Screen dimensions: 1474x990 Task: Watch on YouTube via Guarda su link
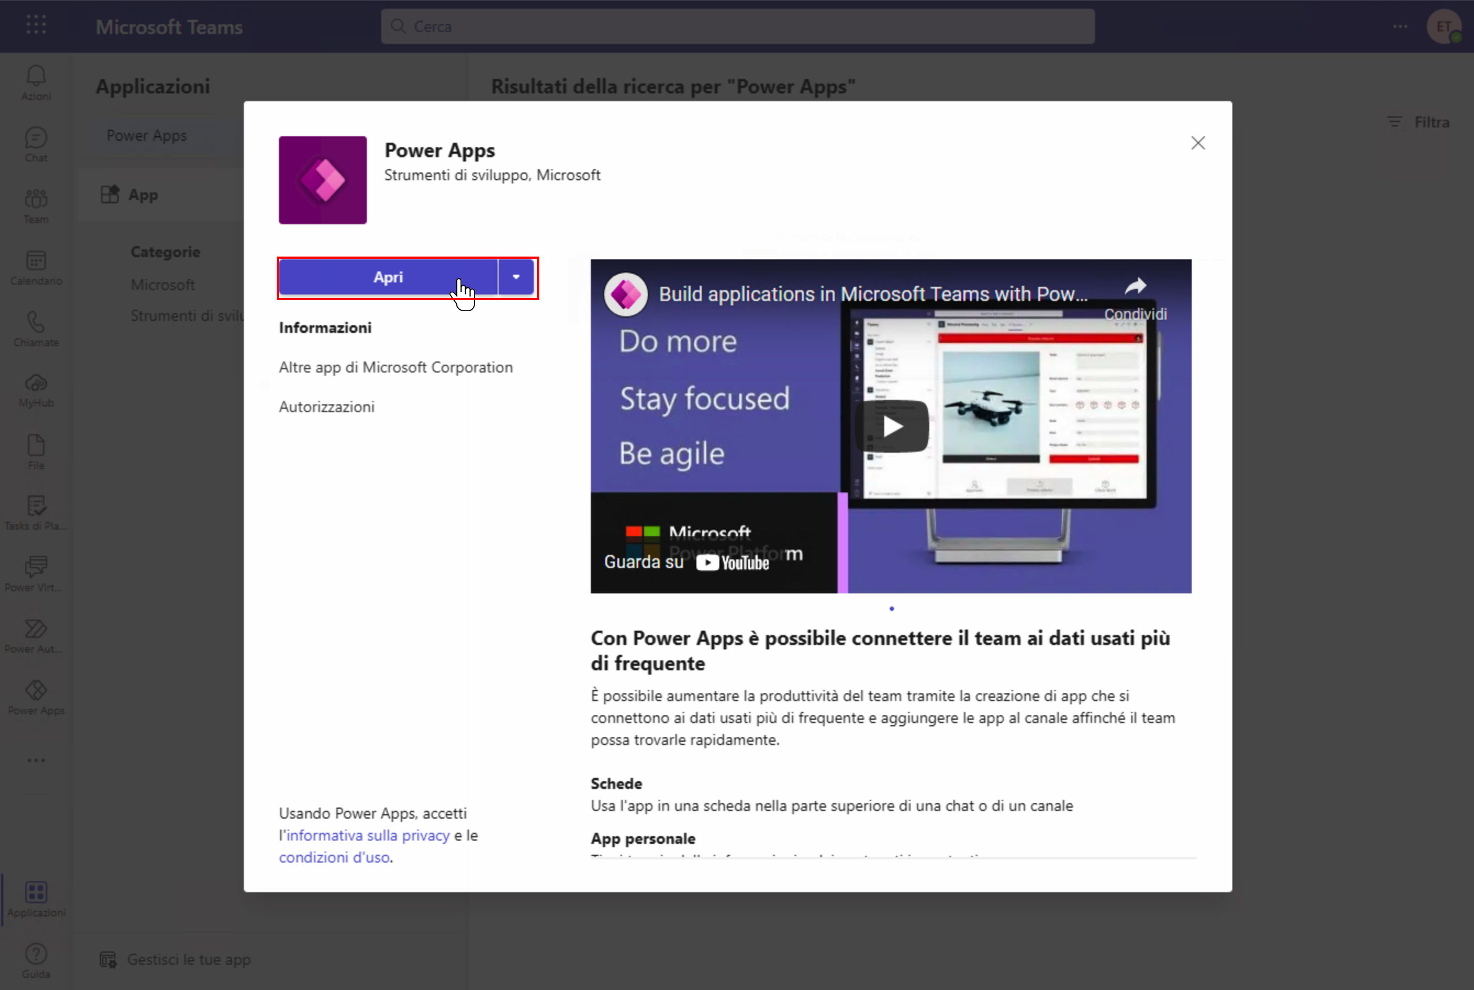(x=686, y=562)
